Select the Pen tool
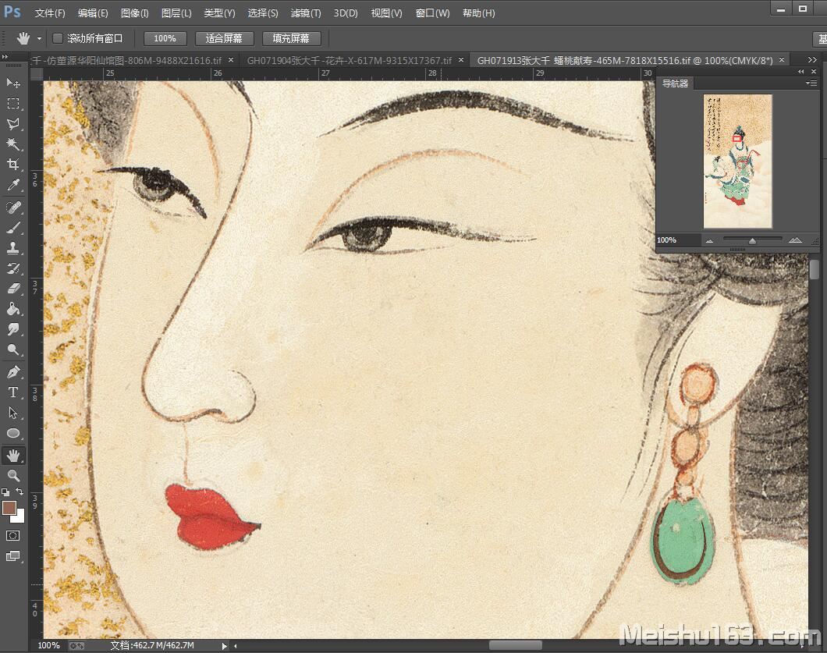This screenshot has height=653, width=827. point(13,372)
